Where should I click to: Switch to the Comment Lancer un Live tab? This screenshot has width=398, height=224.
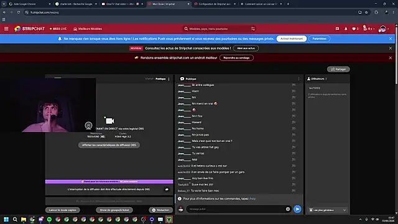pyautogui.click(x=261, y=4)
